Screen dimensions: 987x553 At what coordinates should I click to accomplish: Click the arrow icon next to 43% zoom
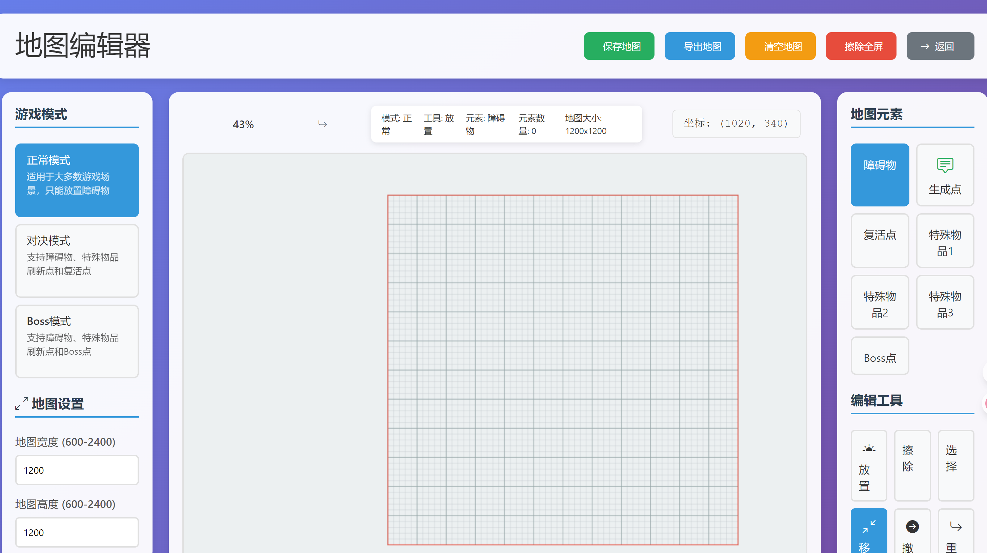[x=322, y=124]
